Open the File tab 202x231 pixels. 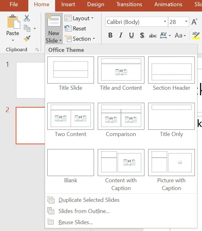point(14,4)
